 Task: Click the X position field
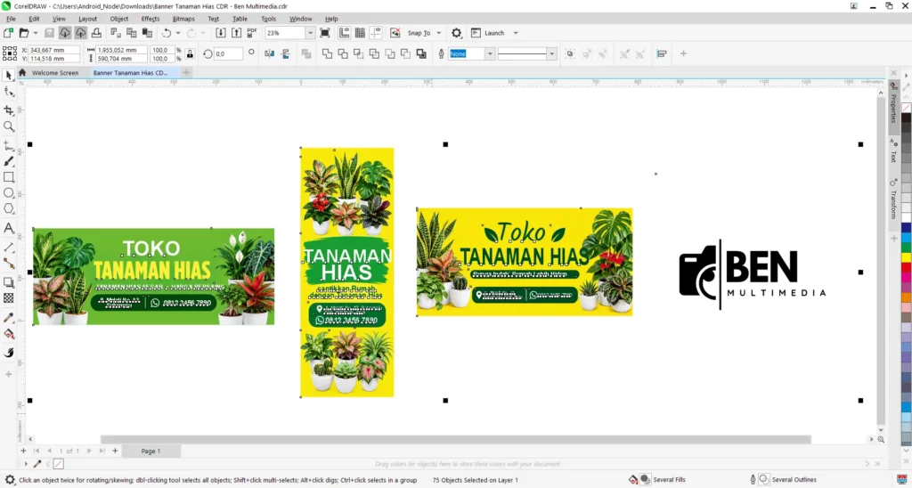click(x=53, y=50)
